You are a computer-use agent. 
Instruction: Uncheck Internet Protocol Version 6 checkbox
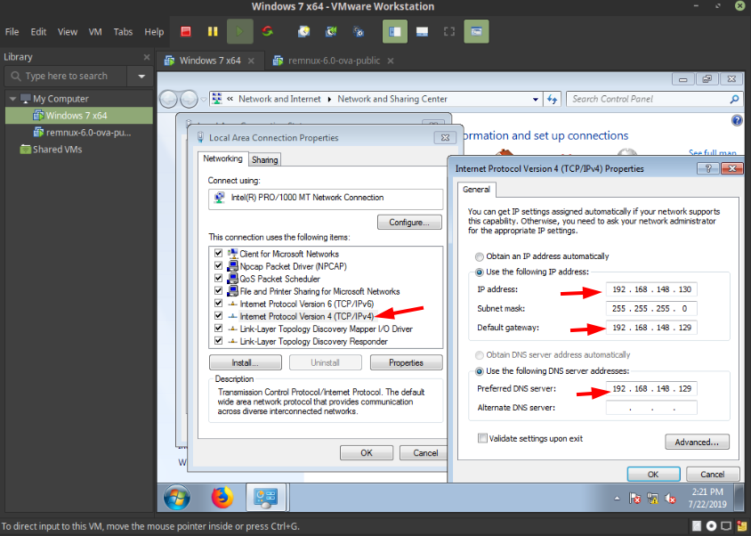[218, 303]
